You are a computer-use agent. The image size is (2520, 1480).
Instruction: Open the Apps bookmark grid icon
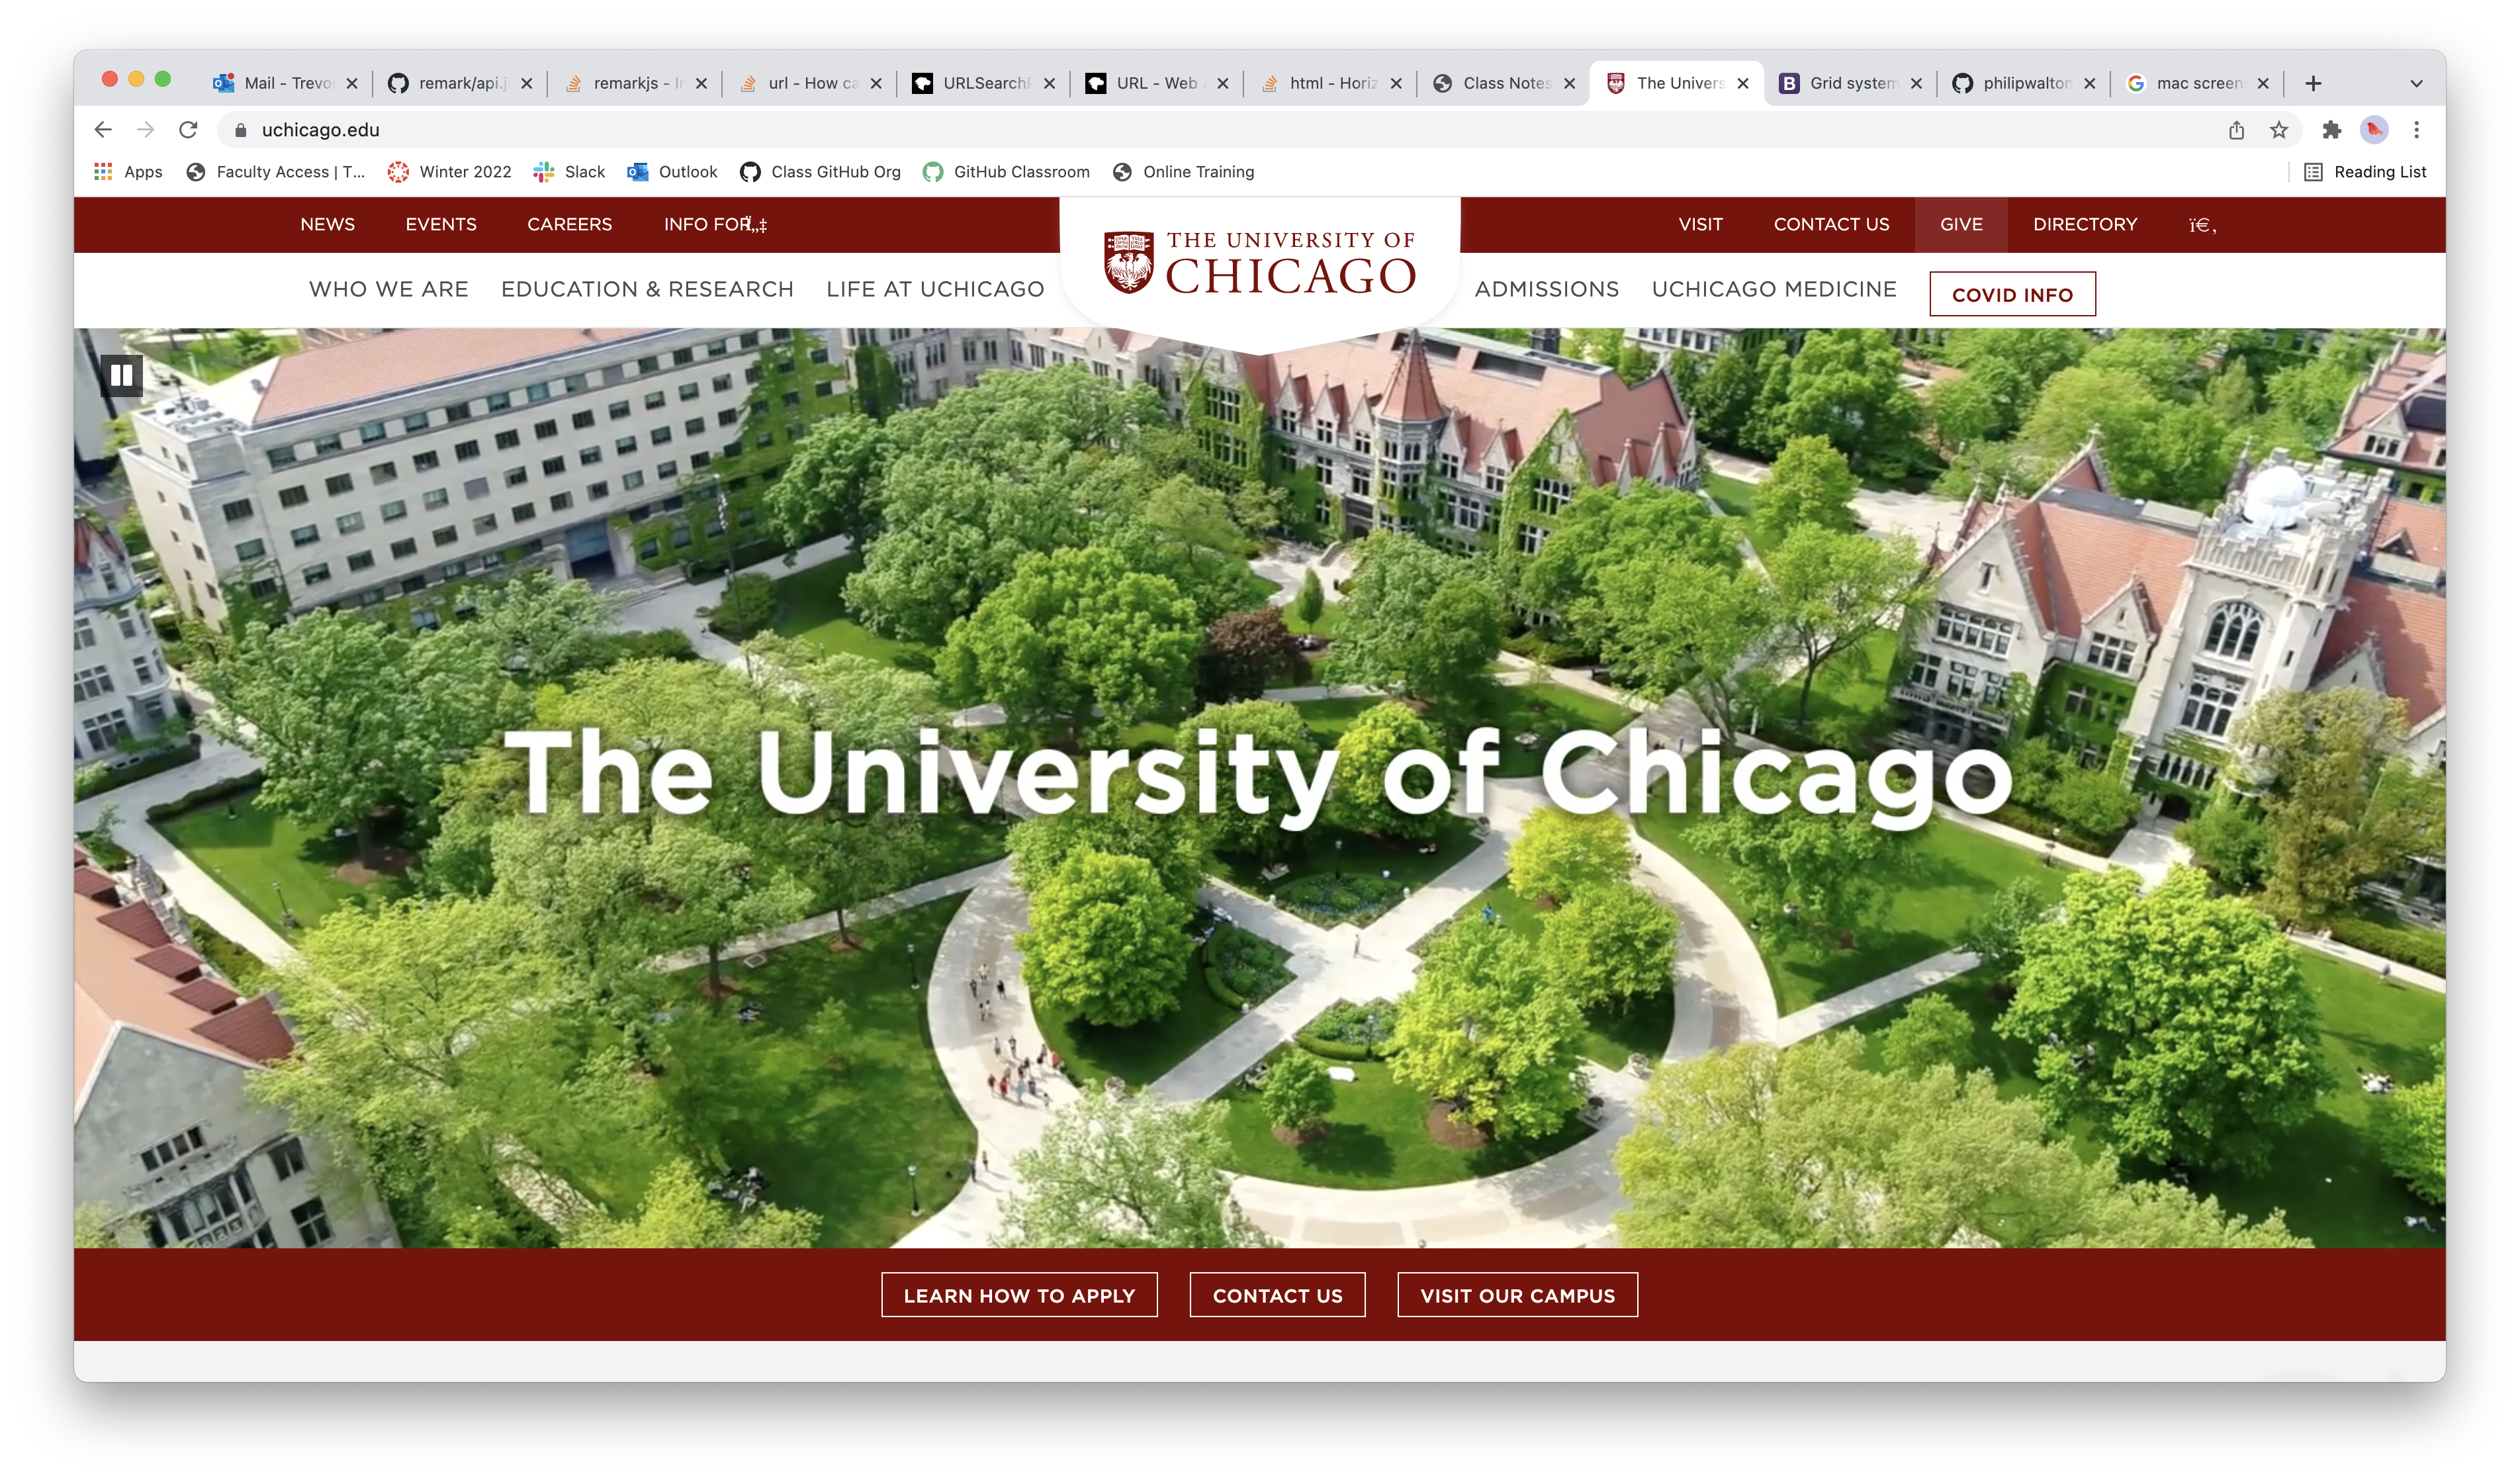104,171
